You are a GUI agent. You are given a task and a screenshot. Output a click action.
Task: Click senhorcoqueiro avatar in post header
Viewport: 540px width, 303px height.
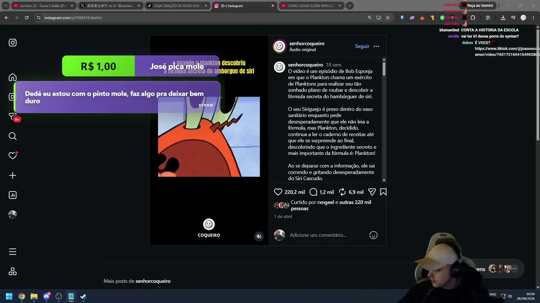coord(279,46)
